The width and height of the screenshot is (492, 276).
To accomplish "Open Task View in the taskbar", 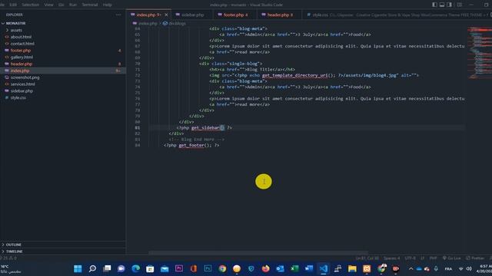I will pos(107,268).
